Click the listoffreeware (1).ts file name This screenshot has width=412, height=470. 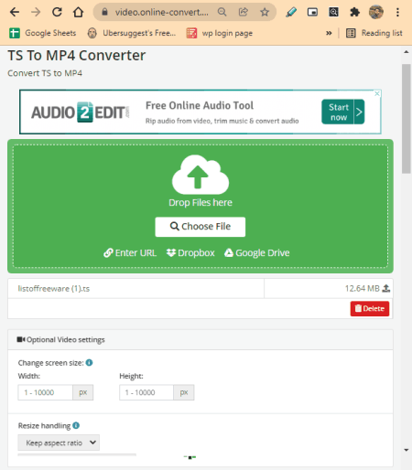click(54, 289)
